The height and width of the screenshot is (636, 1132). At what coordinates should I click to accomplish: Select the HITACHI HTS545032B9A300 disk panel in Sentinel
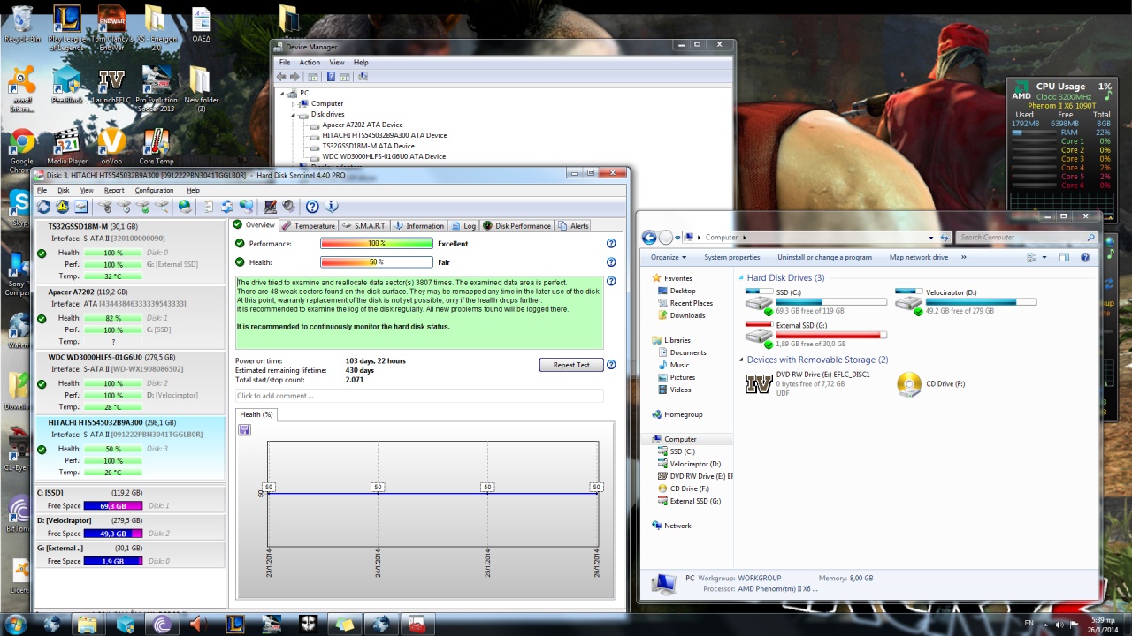pyautogui.click(x=131, y=449)
